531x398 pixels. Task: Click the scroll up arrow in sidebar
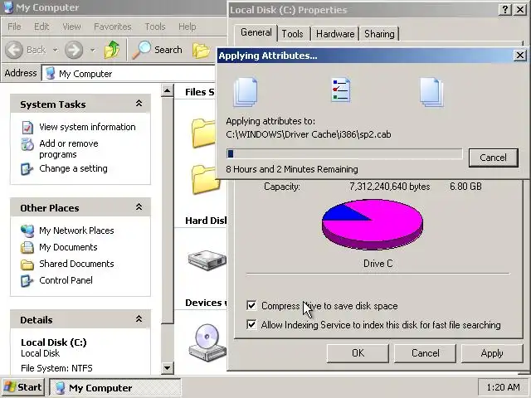point(168,90)
